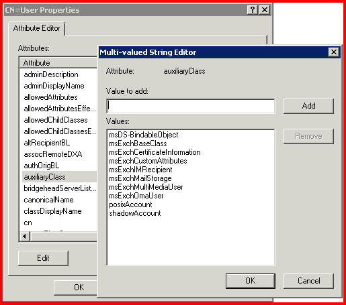346x305 pixels.
Task: Click the help question mark button
Action: [253, 10]
